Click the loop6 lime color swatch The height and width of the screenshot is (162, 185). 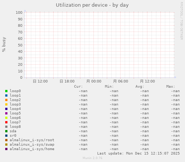click(x=6, y=118)
